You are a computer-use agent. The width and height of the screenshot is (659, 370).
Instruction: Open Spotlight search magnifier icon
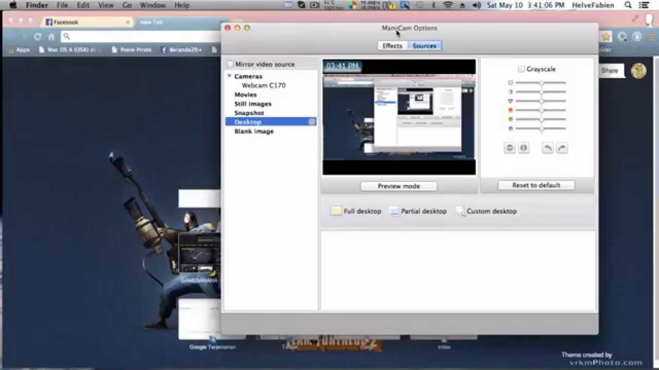628,5
